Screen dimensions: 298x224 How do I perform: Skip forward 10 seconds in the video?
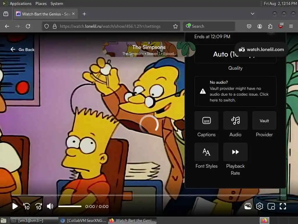pos(39,206)
